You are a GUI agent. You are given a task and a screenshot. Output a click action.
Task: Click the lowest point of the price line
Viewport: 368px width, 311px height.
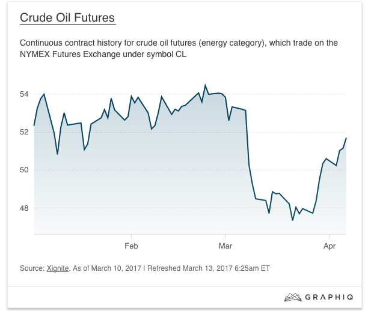pyautogui.click(x=293, y=220)
